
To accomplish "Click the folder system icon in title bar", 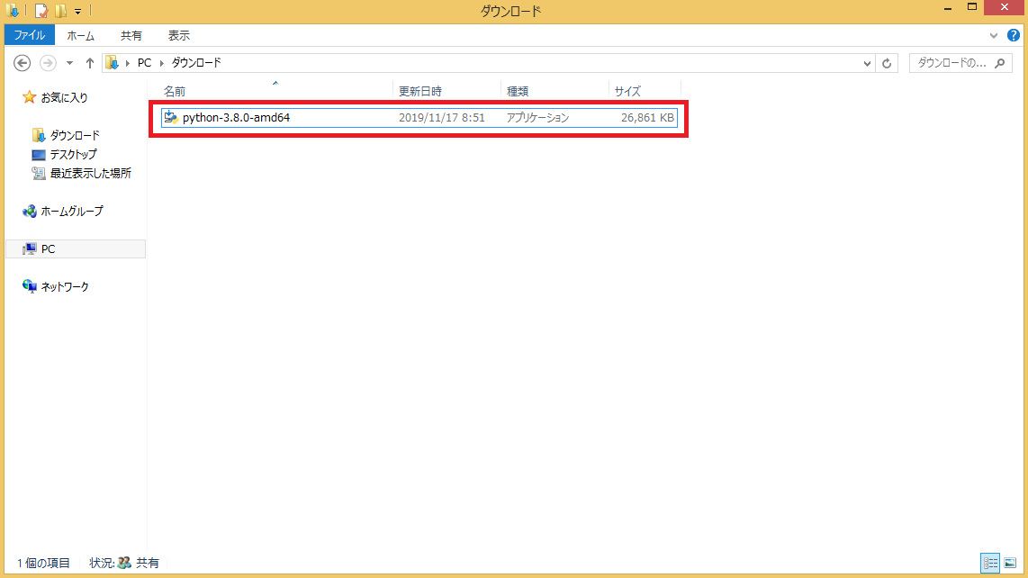I will tap(12, 11).
